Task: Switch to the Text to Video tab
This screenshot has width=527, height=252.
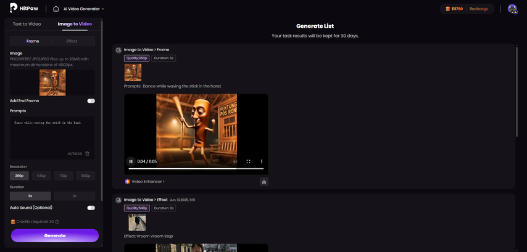Action: tap(27, 24)
